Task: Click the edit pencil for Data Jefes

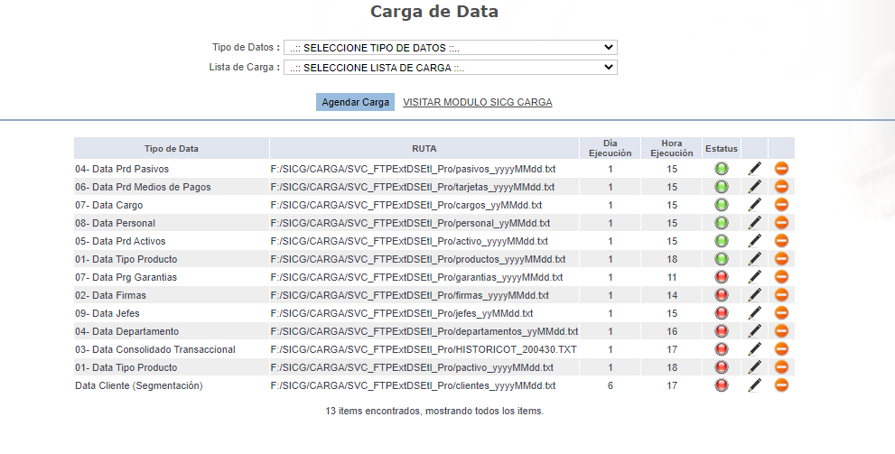Action: click(x=755, y=313)
